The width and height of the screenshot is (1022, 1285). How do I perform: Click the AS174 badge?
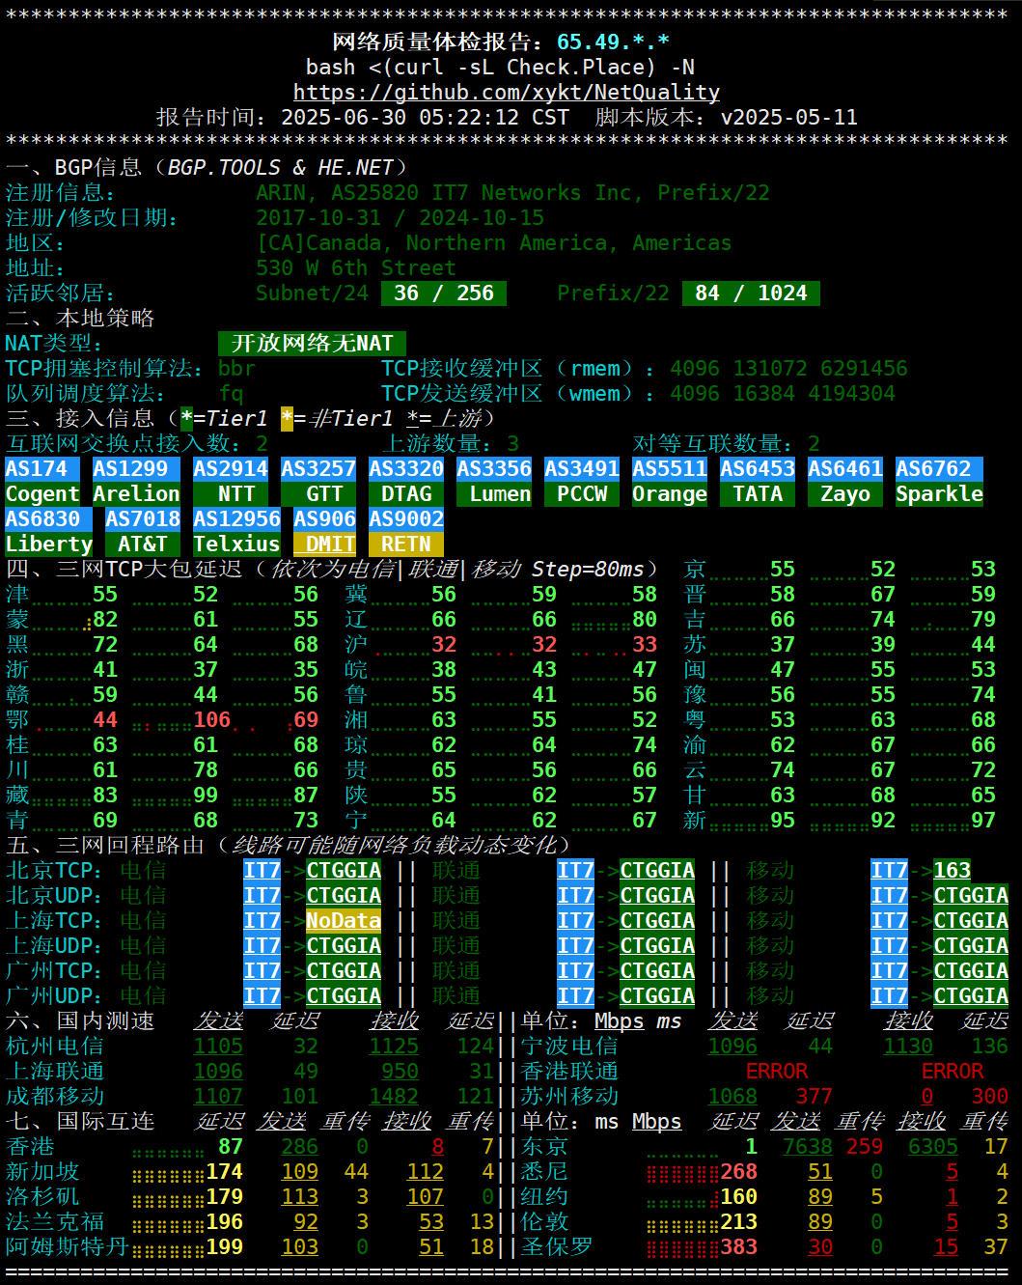point(42,469)
